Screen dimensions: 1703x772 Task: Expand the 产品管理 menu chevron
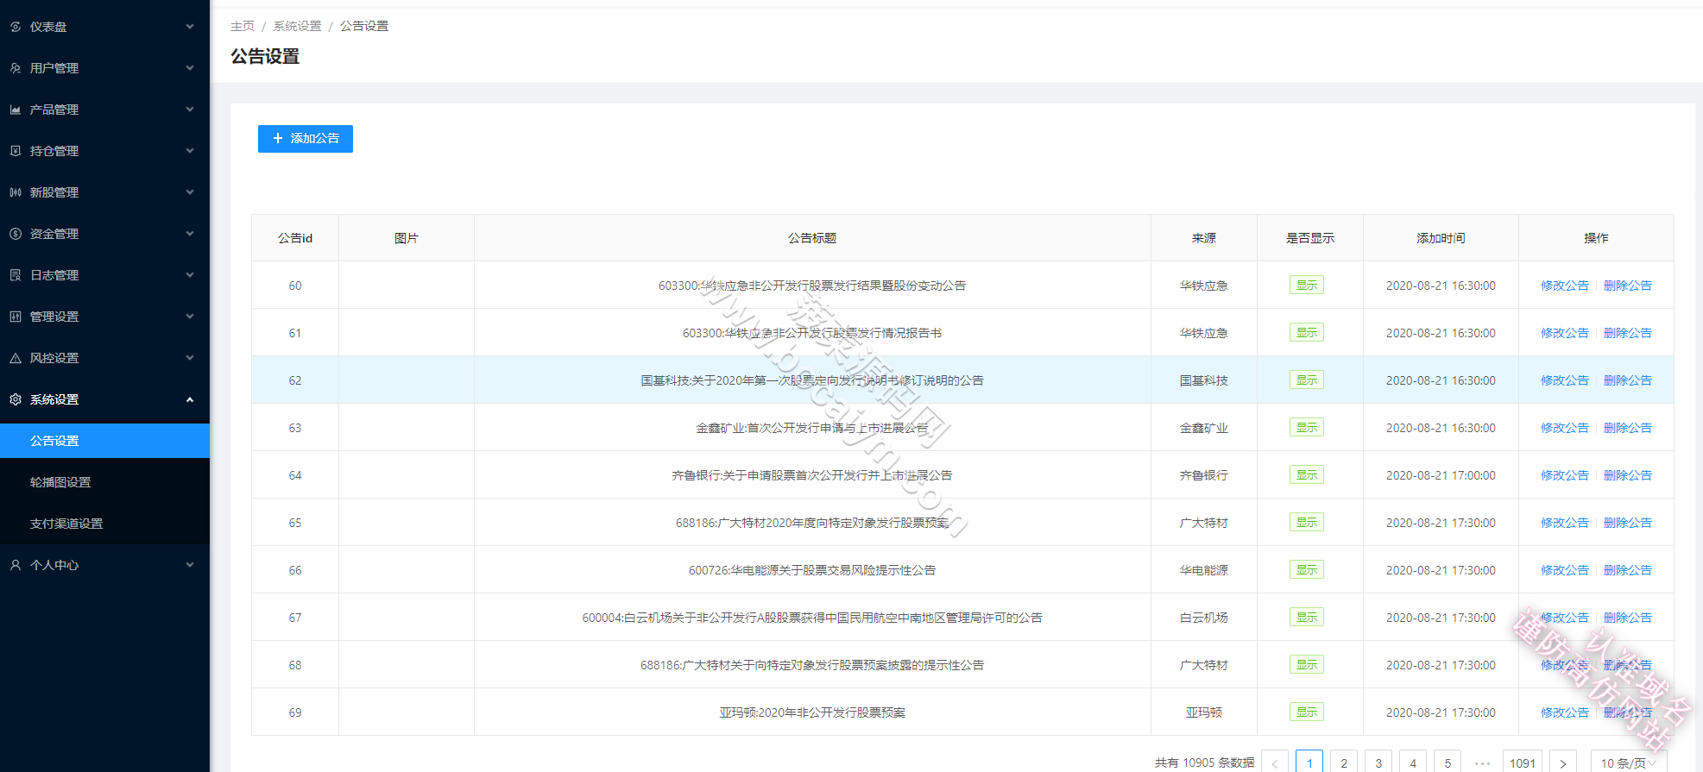pos(190,110)
